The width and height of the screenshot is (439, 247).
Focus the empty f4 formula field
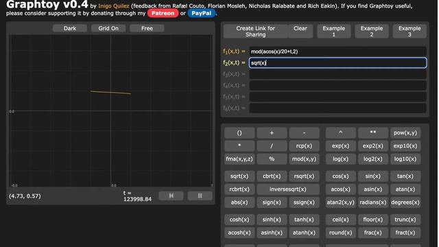[338, 85]
